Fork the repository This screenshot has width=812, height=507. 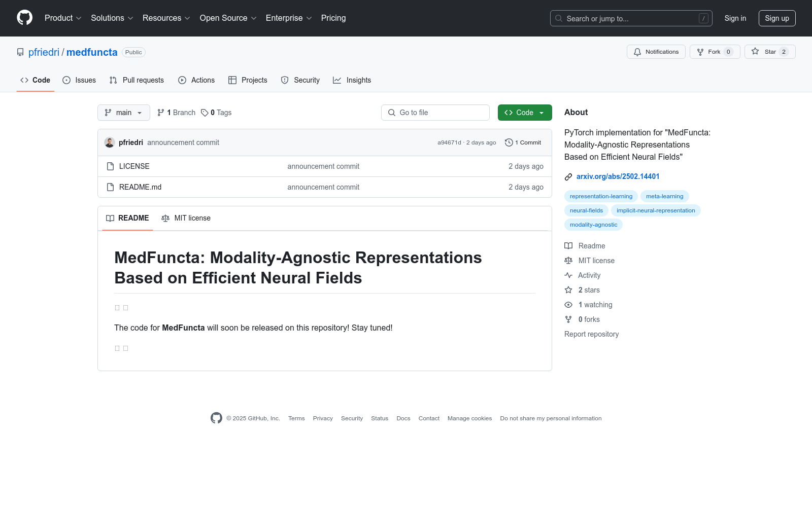[x=715, y=52]
